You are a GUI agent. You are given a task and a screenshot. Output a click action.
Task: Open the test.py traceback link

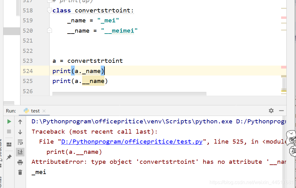(132, 142)
